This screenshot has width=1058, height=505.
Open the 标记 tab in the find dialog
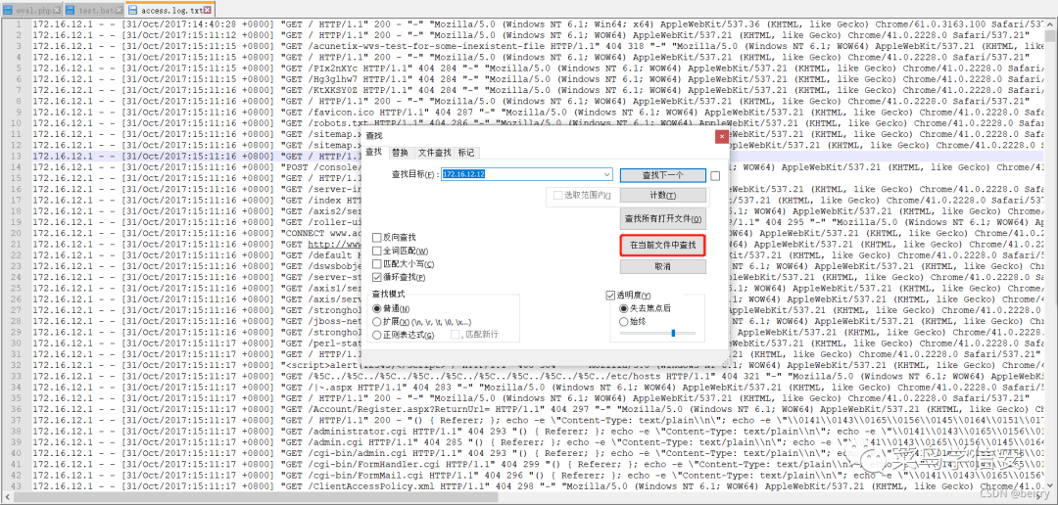(465, 153)
